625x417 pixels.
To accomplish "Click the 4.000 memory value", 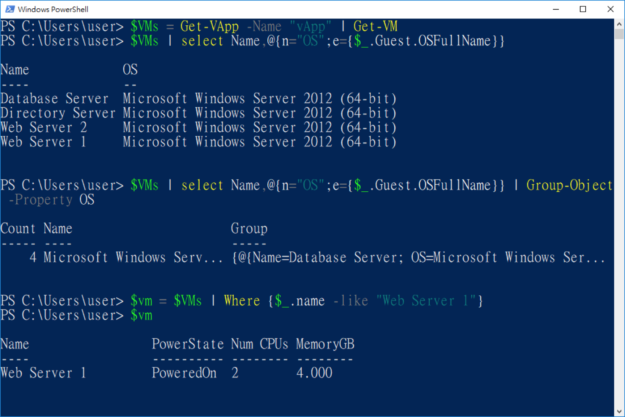I will tap(314, 373).
